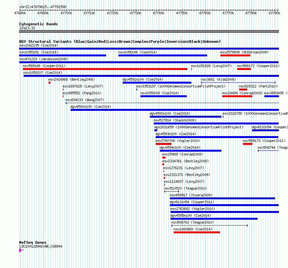Click the nsv589173 (Cooper2011) label
This screenshot has width=288, height=268.
pos(264,141)
